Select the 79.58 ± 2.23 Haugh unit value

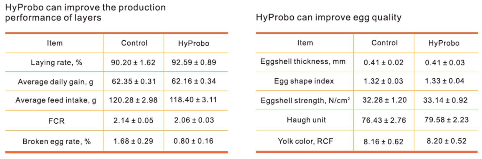(446, 120)
